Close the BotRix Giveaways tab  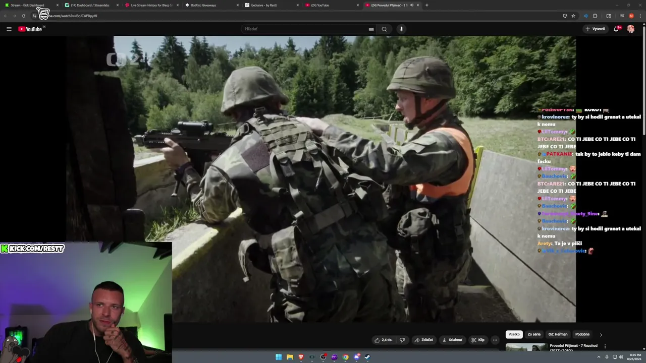click(238, 5)
